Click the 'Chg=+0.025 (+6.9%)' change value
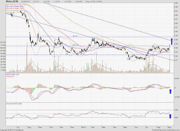Screen dimensions: 180x131 click(94, 2)
